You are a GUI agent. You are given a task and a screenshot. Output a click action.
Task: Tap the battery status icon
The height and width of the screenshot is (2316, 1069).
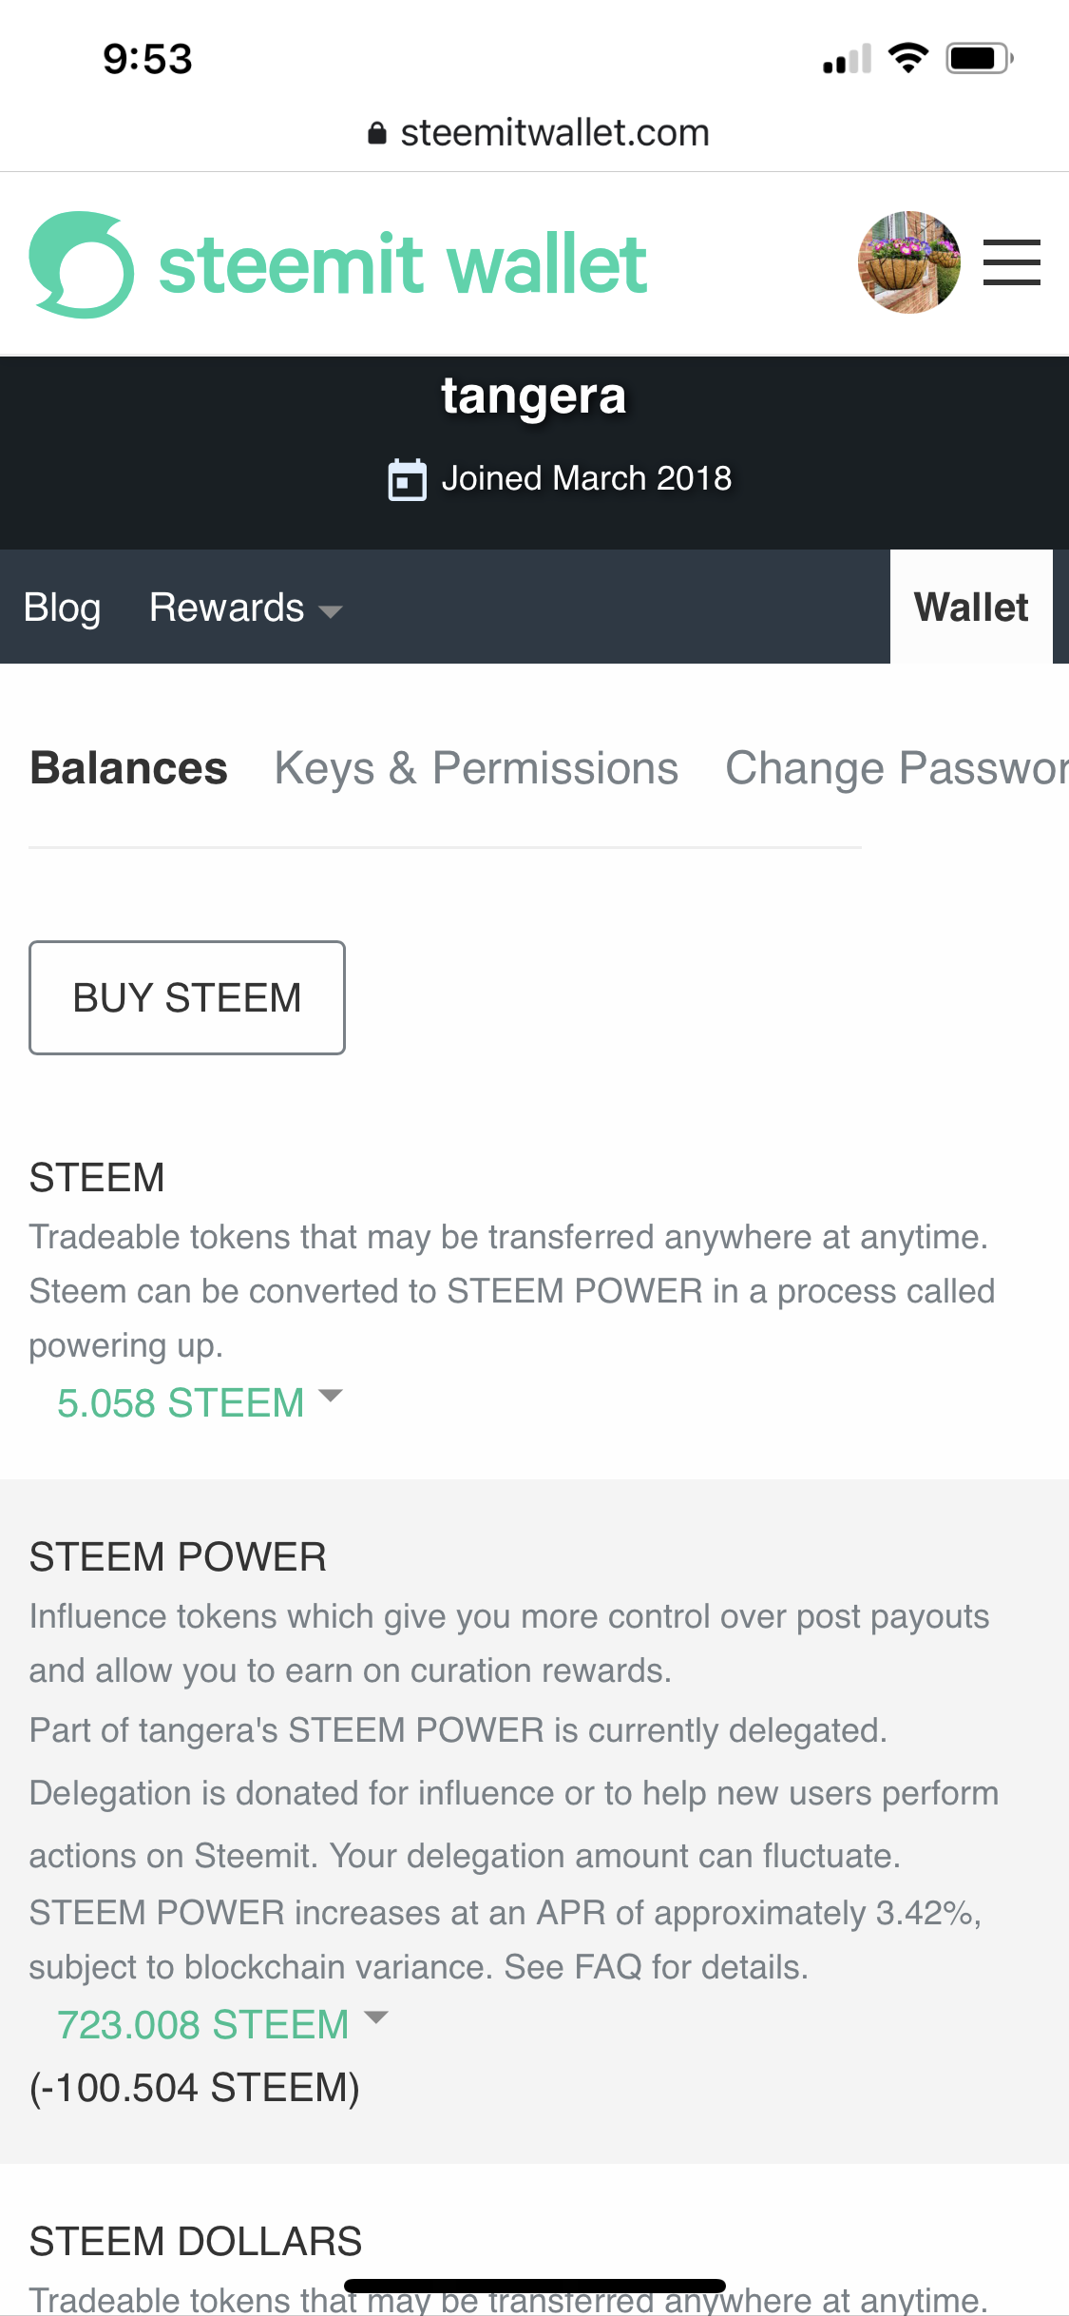pyautogui.click(x=980, y=59)
